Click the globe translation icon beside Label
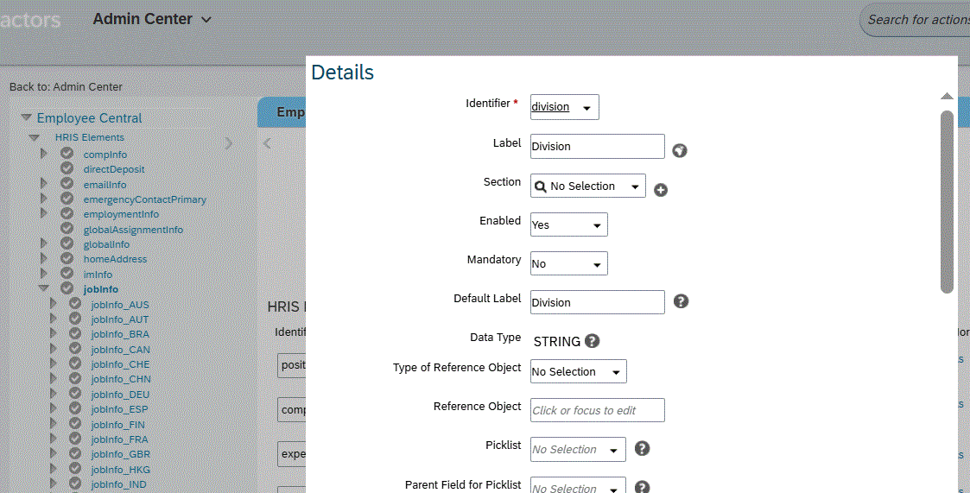The height and width of the screenshot is (493, 970). 680,150
